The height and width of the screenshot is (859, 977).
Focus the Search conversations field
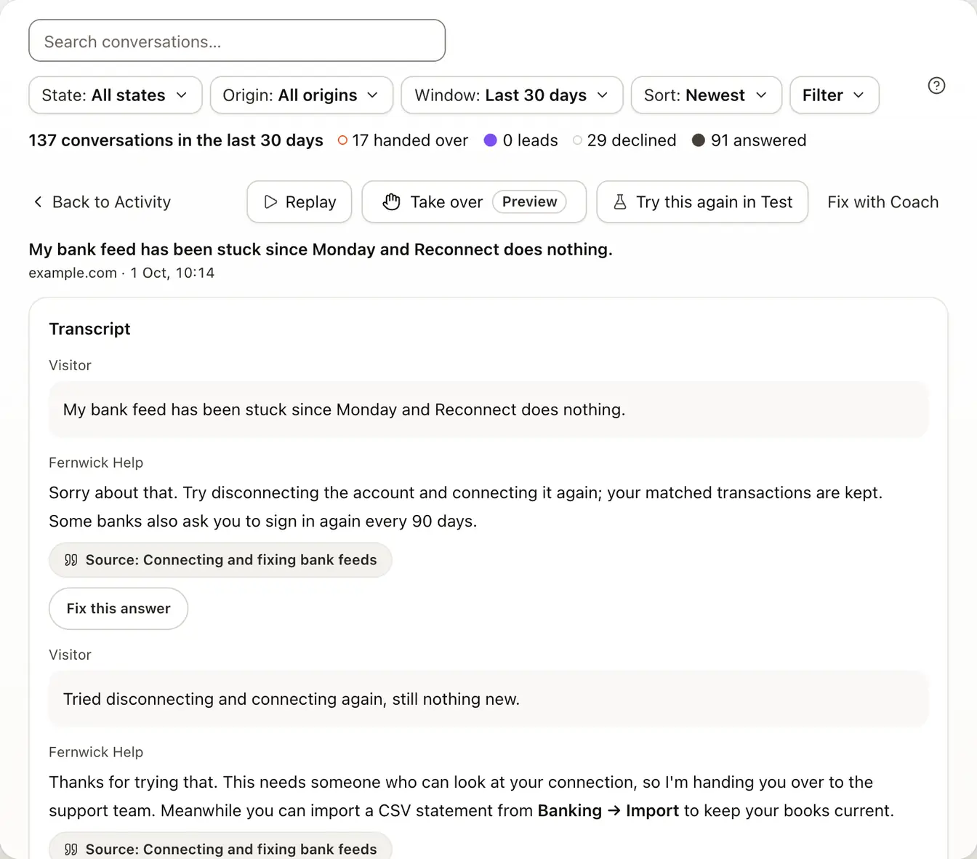[237, 41]
